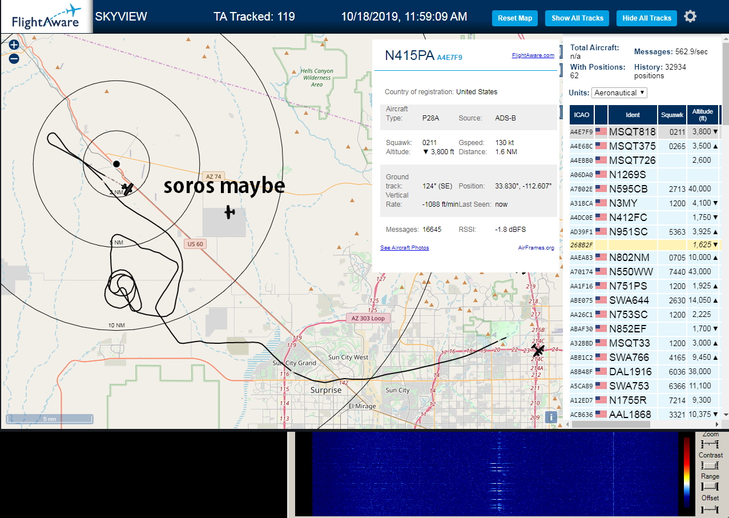Select the highlighted 26BB2F row
The width and height of the screenshot is (729, 518).
pyautogui.click(x=645, y=244)
